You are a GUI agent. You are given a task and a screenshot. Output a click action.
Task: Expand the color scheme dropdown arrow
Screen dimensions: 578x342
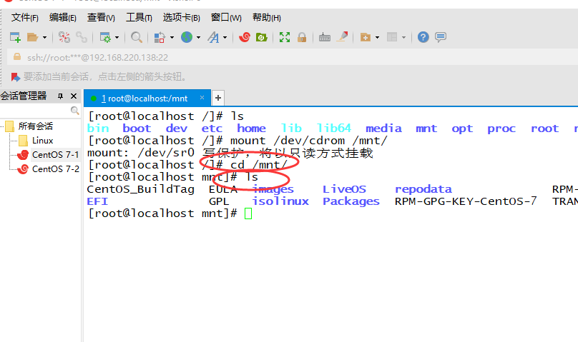point(172,38)
